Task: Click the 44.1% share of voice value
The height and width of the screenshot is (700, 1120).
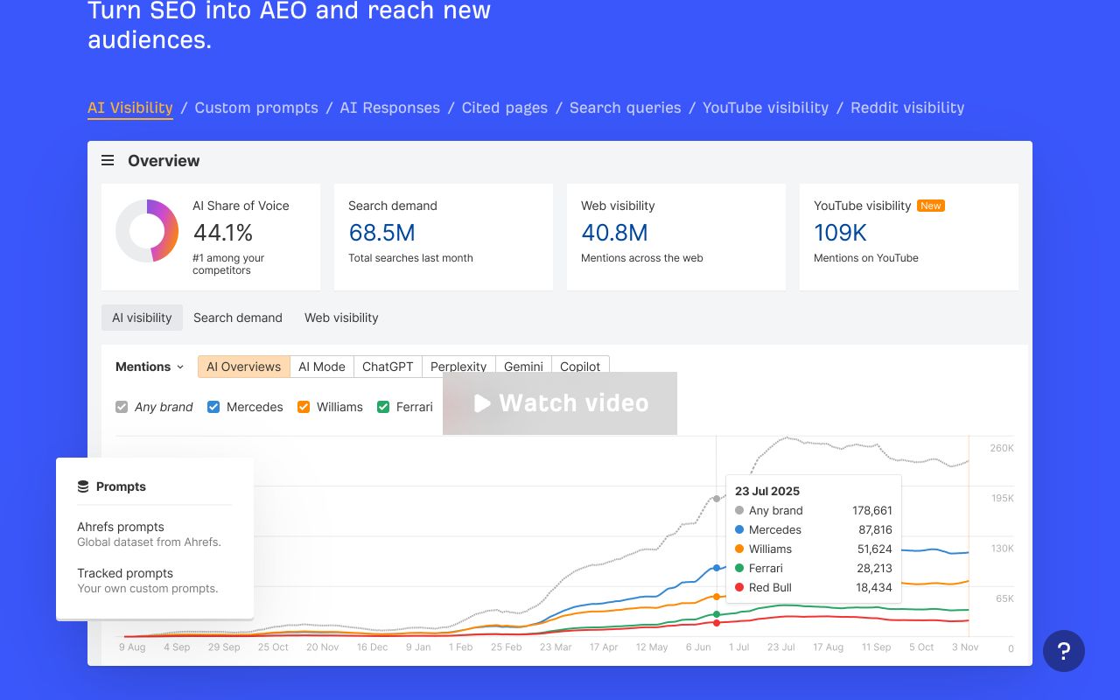Action: point(223,233)
